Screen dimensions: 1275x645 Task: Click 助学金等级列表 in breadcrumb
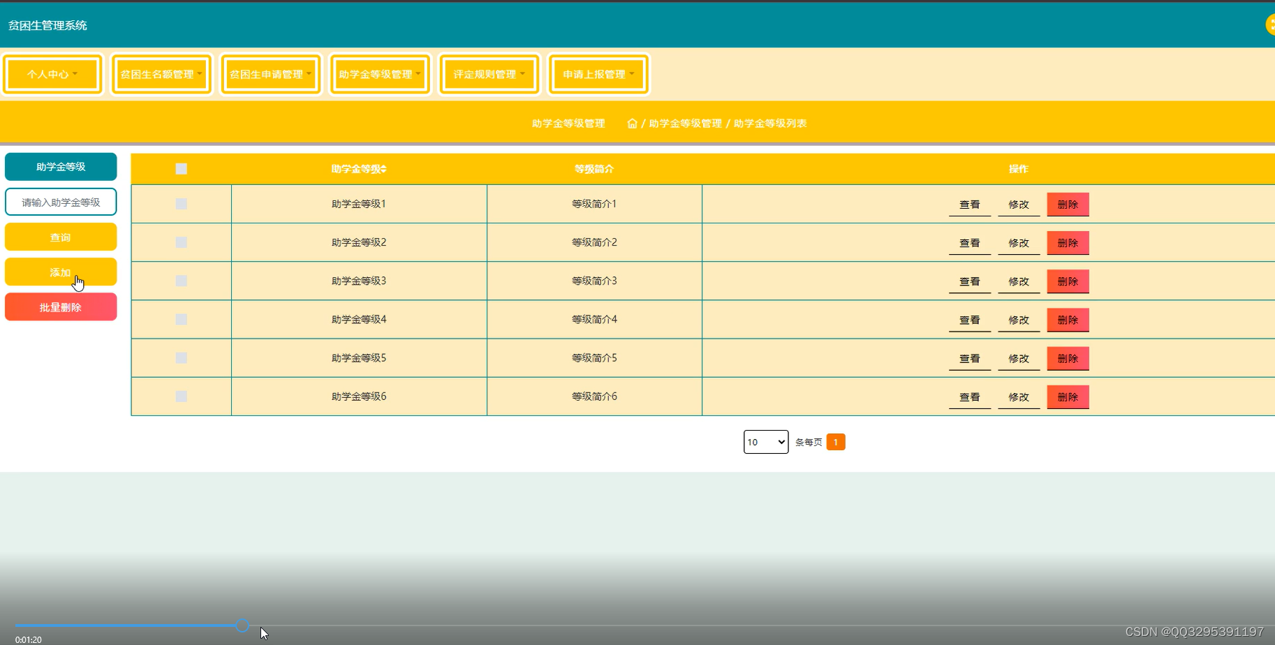[x=769, y=124]
